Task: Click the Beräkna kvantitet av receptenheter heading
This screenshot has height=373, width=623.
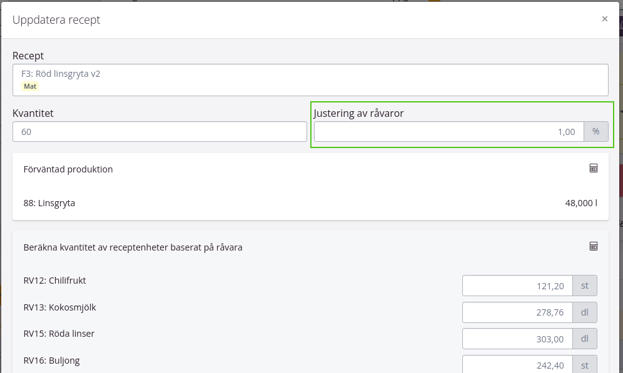Action: [x=133, y=247]
